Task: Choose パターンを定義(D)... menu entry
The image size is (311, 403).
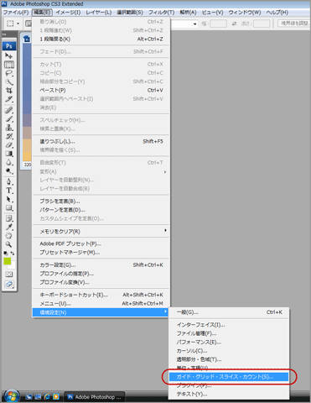Action: click(101, 210)
